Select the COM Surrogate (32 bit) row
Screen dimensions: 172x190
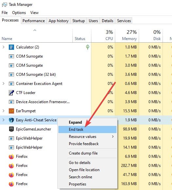tap(86, 75)
